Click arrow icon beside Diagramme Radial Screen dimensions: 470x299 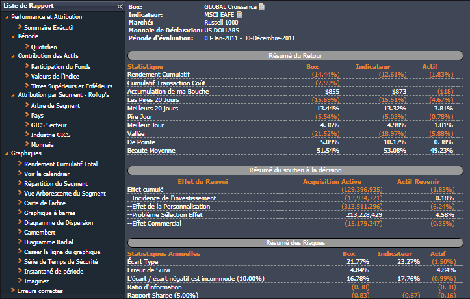tap(20, 242)
